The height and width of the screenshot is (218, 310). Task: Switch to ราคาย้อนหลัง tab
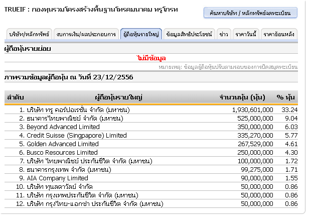point(279,34)
